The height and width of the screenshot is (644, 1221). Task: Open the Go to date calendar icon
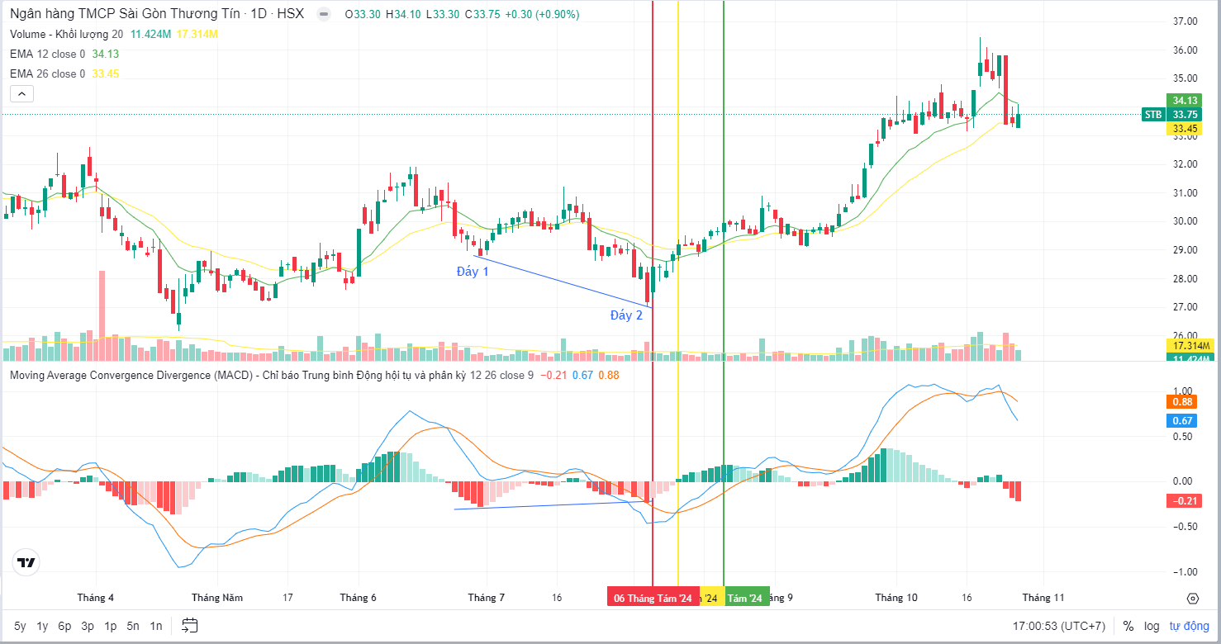pyautogui.click(x=189, y=626)
